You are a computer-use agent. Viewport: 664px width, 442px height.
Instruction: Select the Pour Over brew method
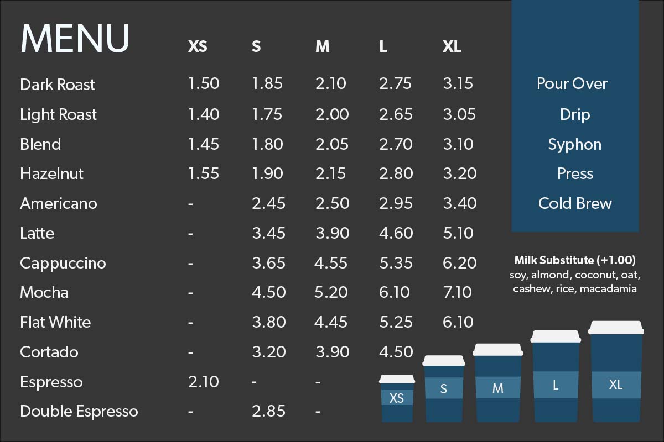click(x=572, y=84)
